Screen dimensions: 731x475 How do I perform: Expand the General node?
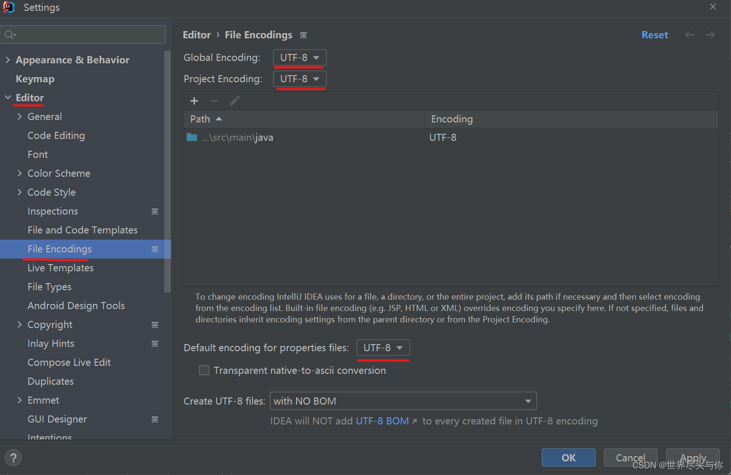coord(19,116)
